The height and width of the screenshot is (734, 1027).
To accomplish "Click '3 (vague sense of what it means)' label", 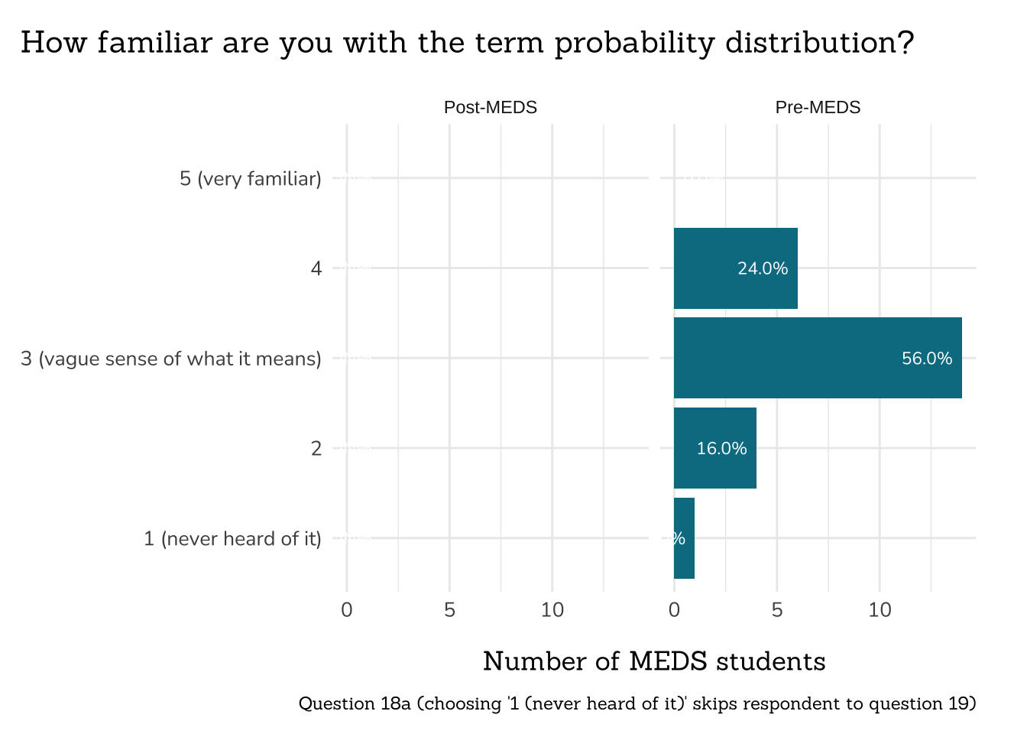I will [x=170, y=359].
